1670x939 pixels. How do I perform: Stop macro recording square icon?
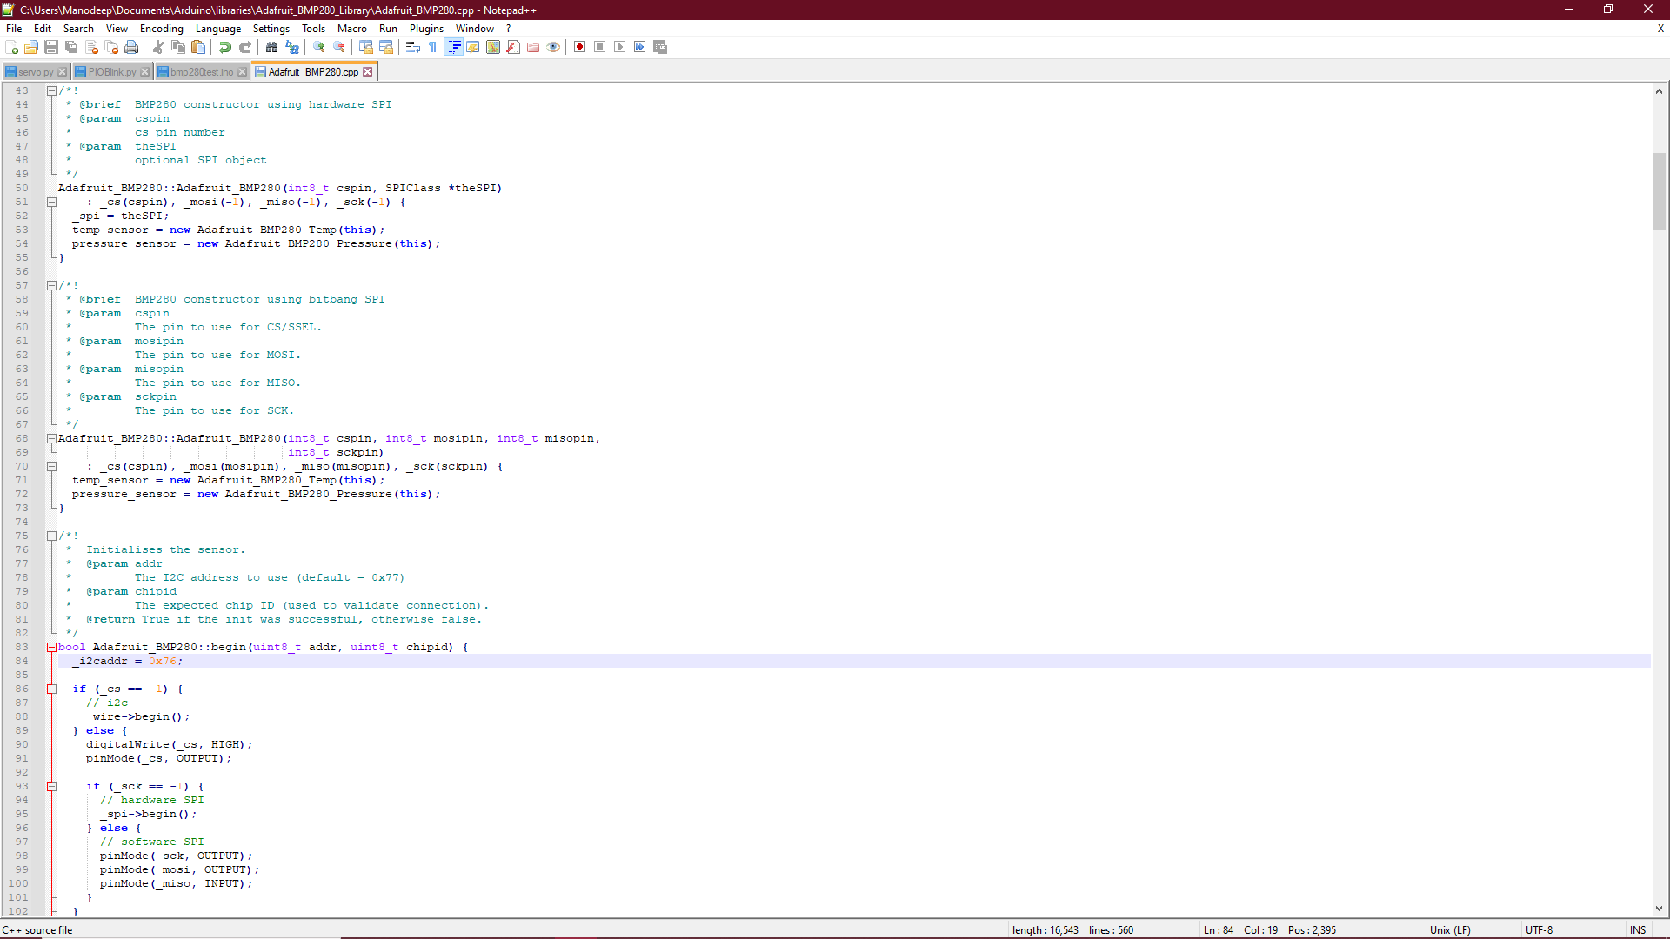tap(600, 47)
